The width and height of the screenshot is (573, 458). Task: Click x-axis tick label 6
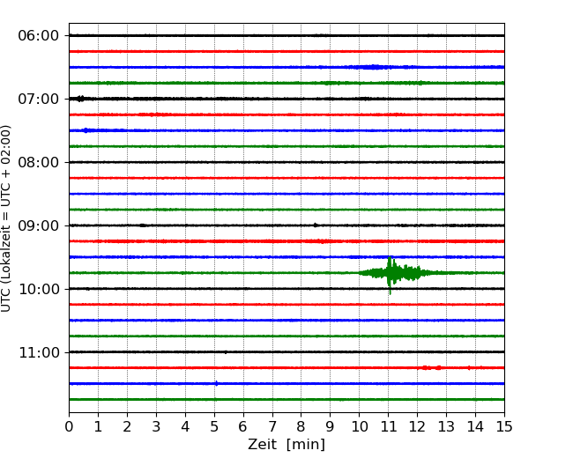pyautogui.click(x=243, y=426)
